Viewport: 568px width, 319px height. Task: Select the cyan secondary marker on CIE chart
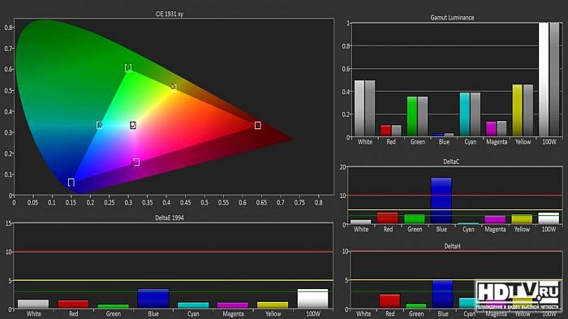[99, 125]
